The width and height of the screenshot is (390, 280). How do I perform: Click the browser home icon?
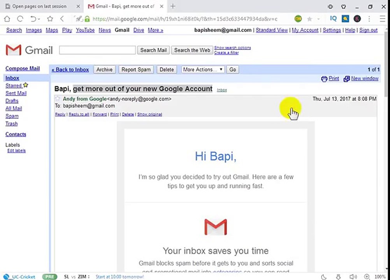pyautogui.click(x=7, y=19)
